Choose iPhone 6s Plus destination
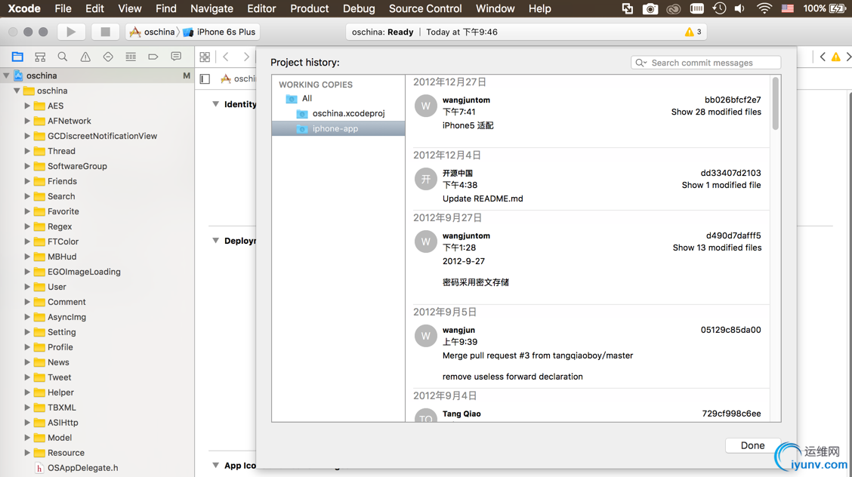 point(220,32)
